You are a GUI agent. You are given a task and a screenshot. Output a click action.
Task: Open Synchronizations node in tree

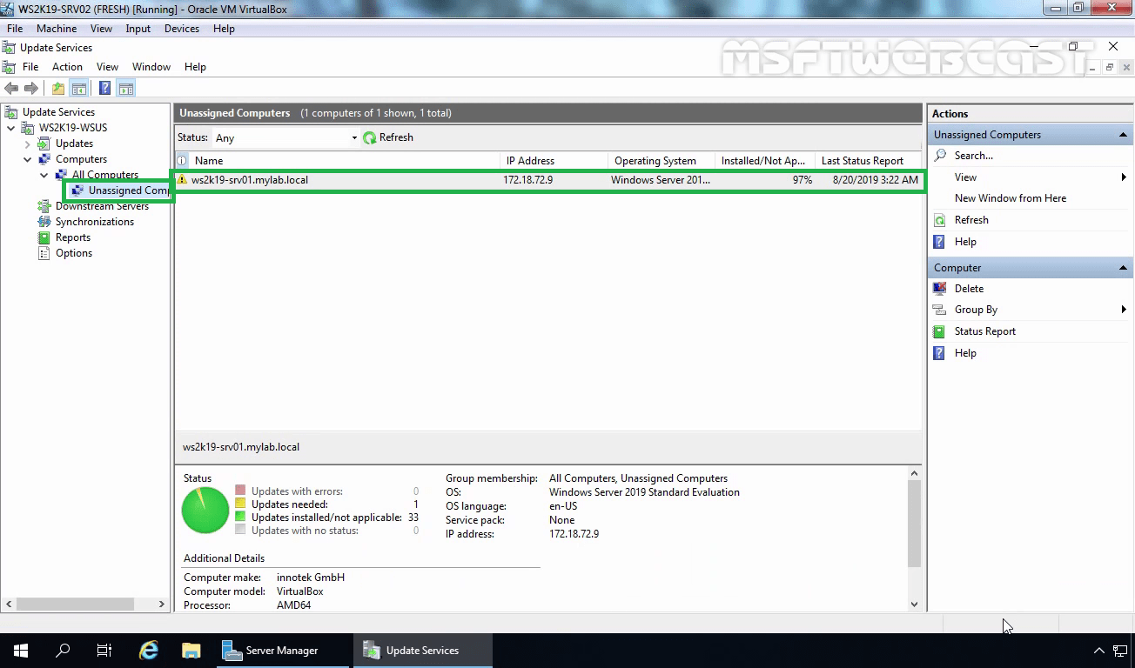(95, 222)
